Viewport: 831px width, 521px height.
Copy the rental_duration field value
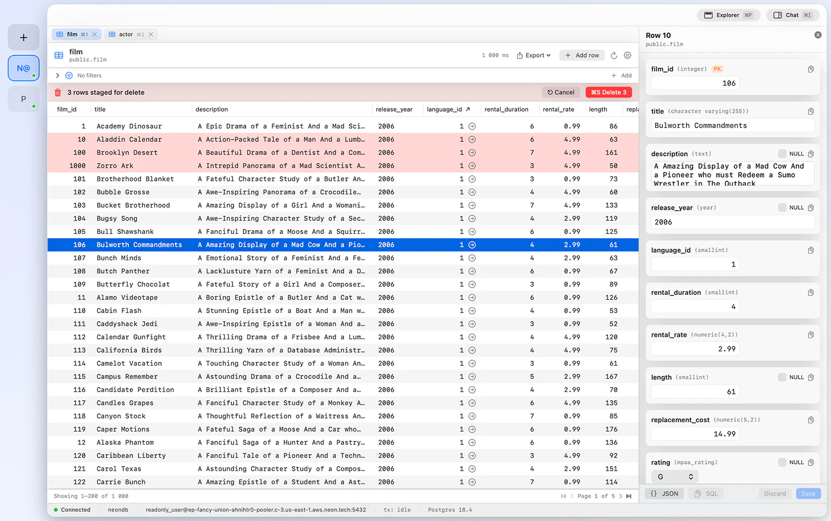(811, 293)
